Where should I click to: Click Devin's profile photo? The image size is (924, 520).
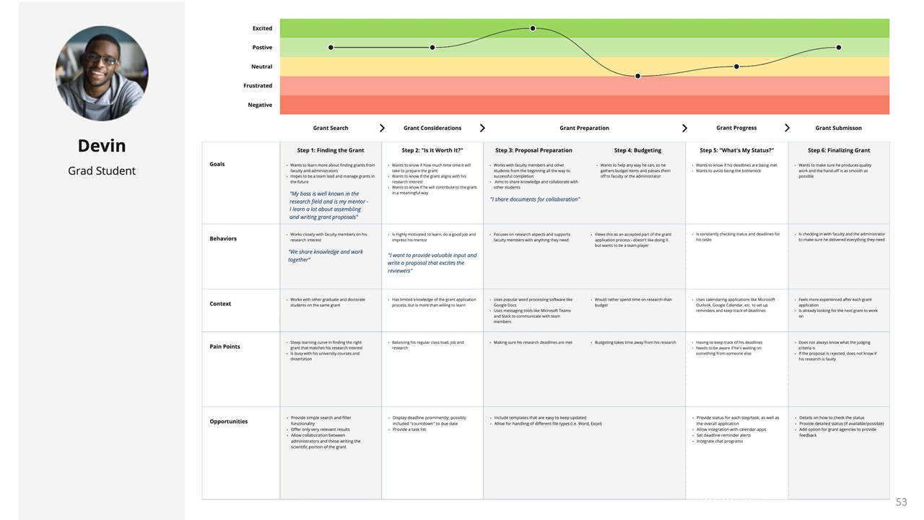pyautogui.click(x=102, y=74)
